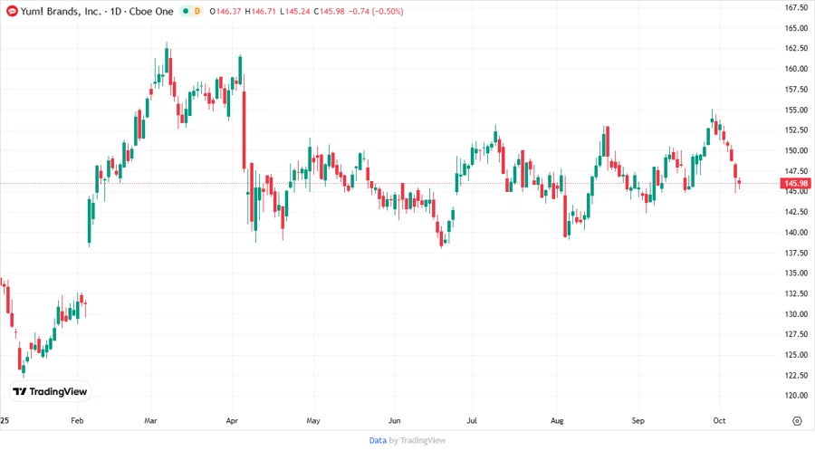Click the red 145.98 current price label

point(797,183)
